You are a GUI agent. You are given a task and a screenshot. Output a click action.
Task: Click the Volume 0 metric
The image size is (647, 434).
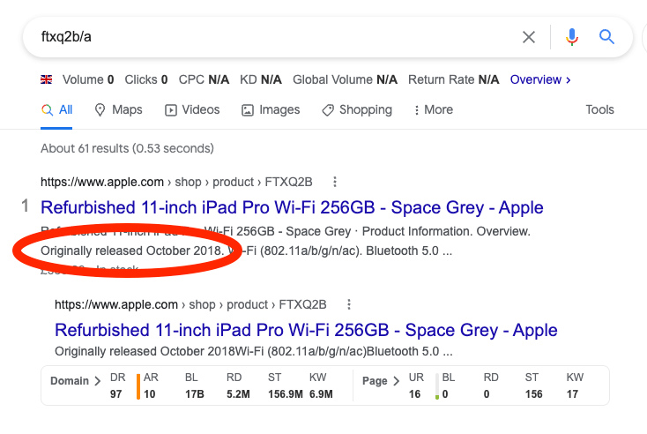(88, 79)
